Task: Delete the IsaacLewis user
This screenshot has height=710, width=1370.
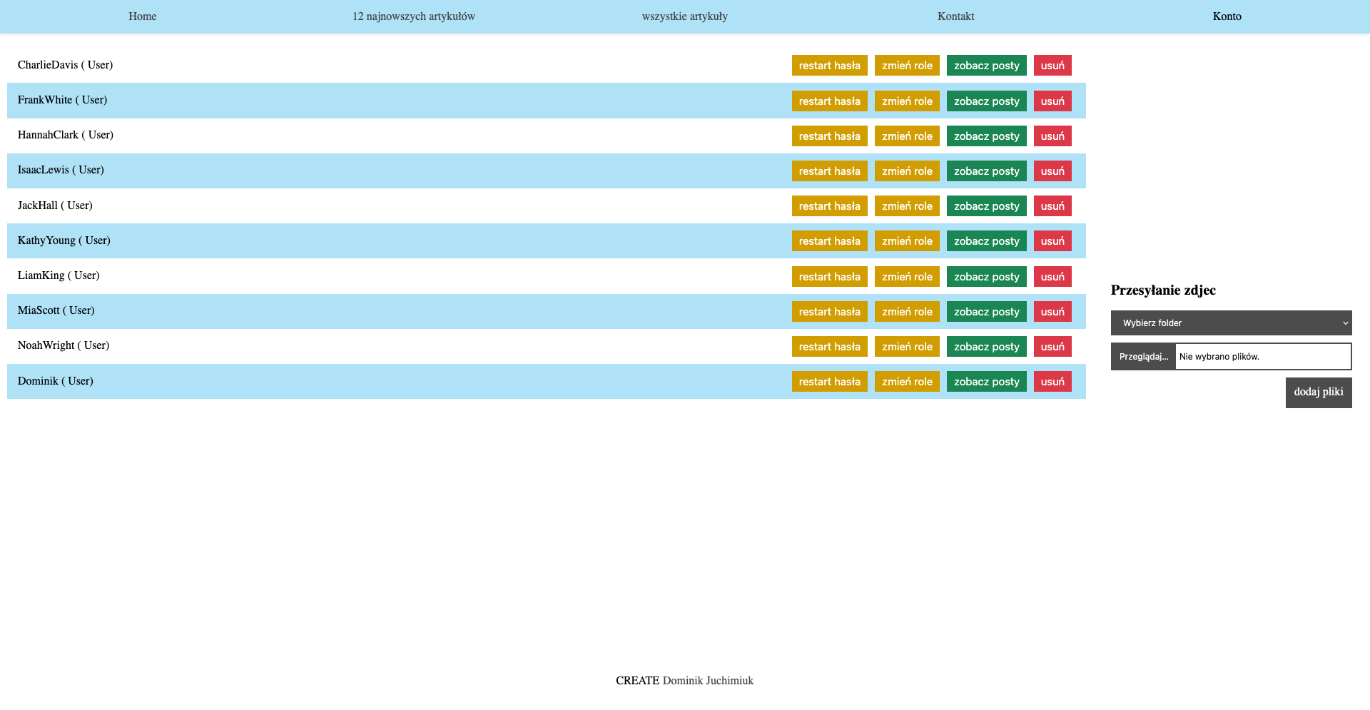Action: (x=1052, y=171)
